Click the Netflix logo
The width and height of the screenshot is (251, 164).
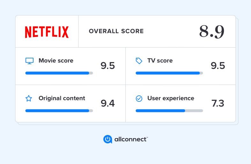(x=47, y=32)
